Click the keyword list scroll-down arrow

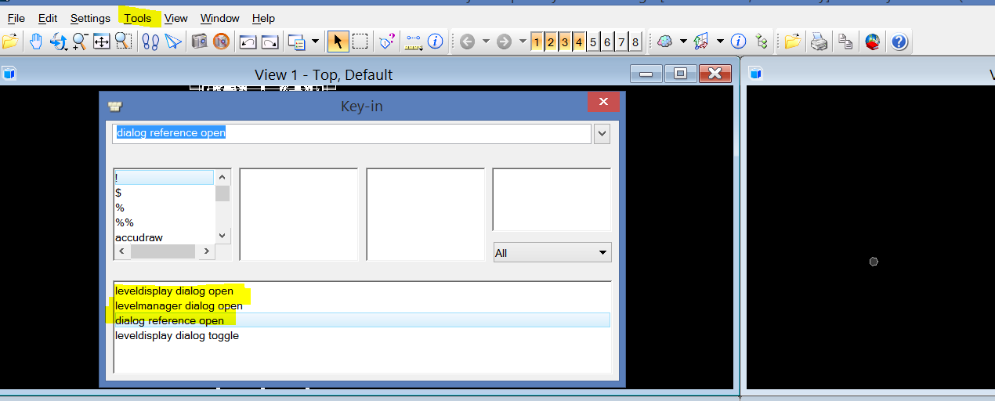coord(223,235)
